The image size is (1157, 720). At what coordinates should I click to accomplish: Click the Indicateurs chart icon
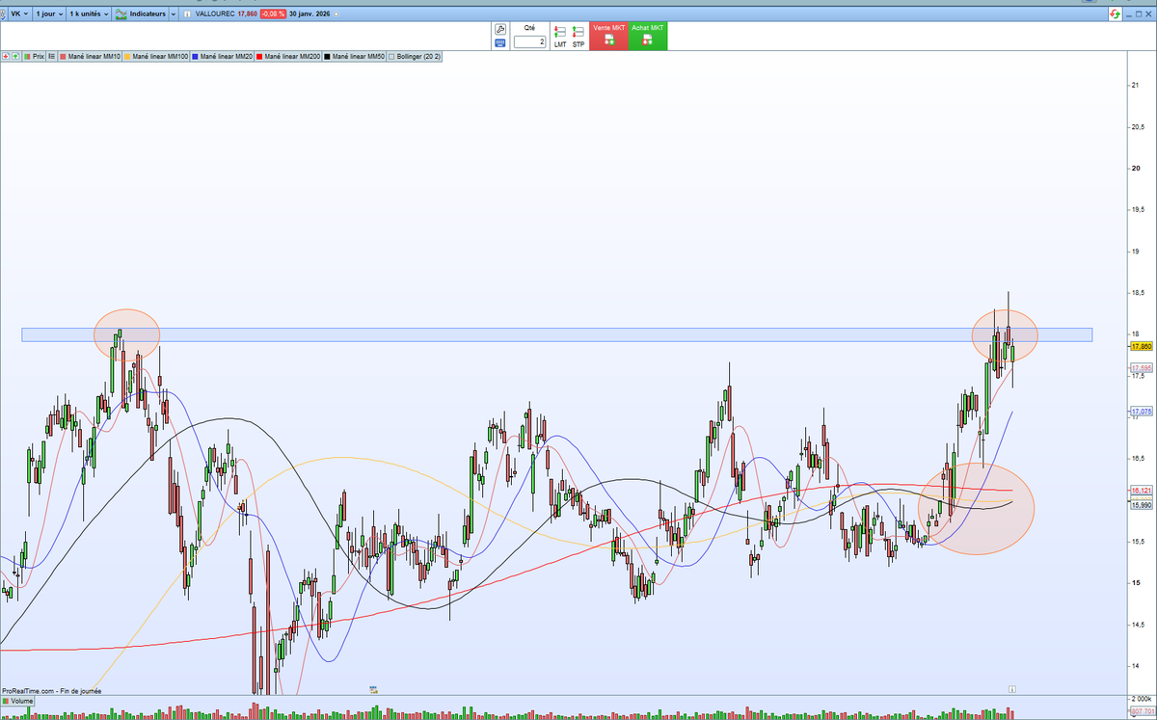[121, 14]
